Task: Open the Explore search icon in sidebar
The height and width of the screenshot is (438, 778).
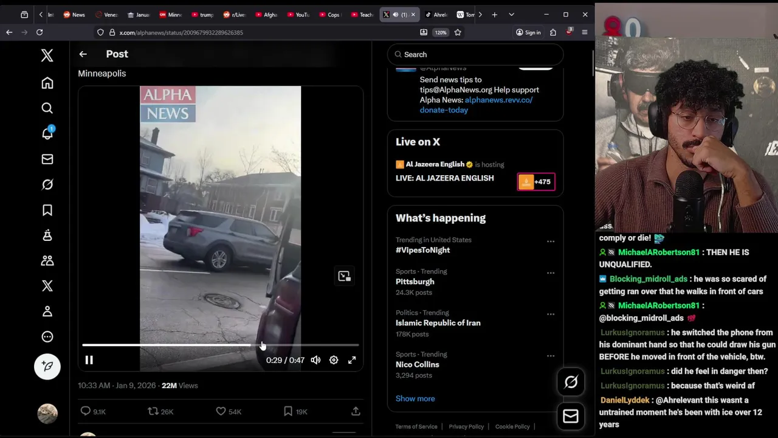Action: pos(47,108)
